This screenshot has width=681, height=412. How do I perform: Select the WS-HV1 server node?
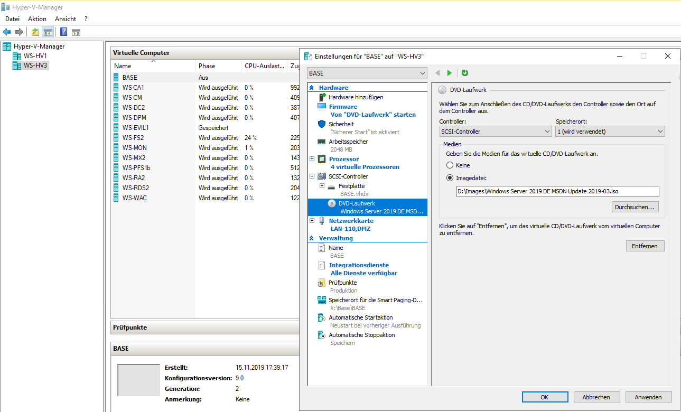[30, 56]
